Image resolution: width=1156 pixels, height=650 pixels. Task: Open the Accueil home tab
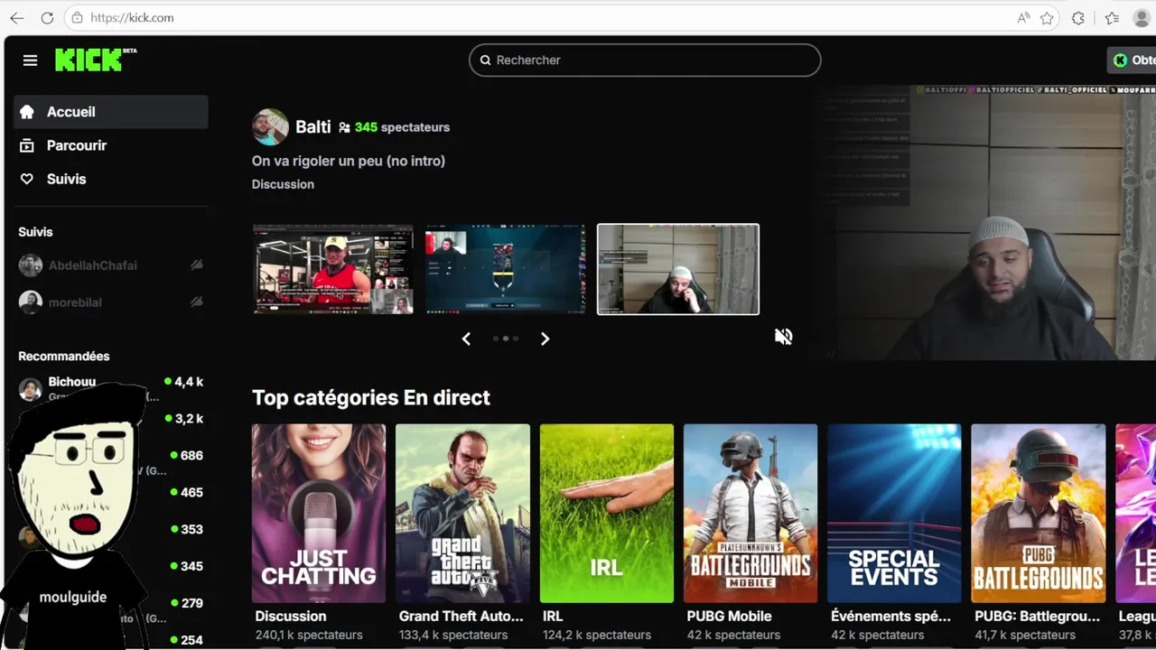click(111, 112)
